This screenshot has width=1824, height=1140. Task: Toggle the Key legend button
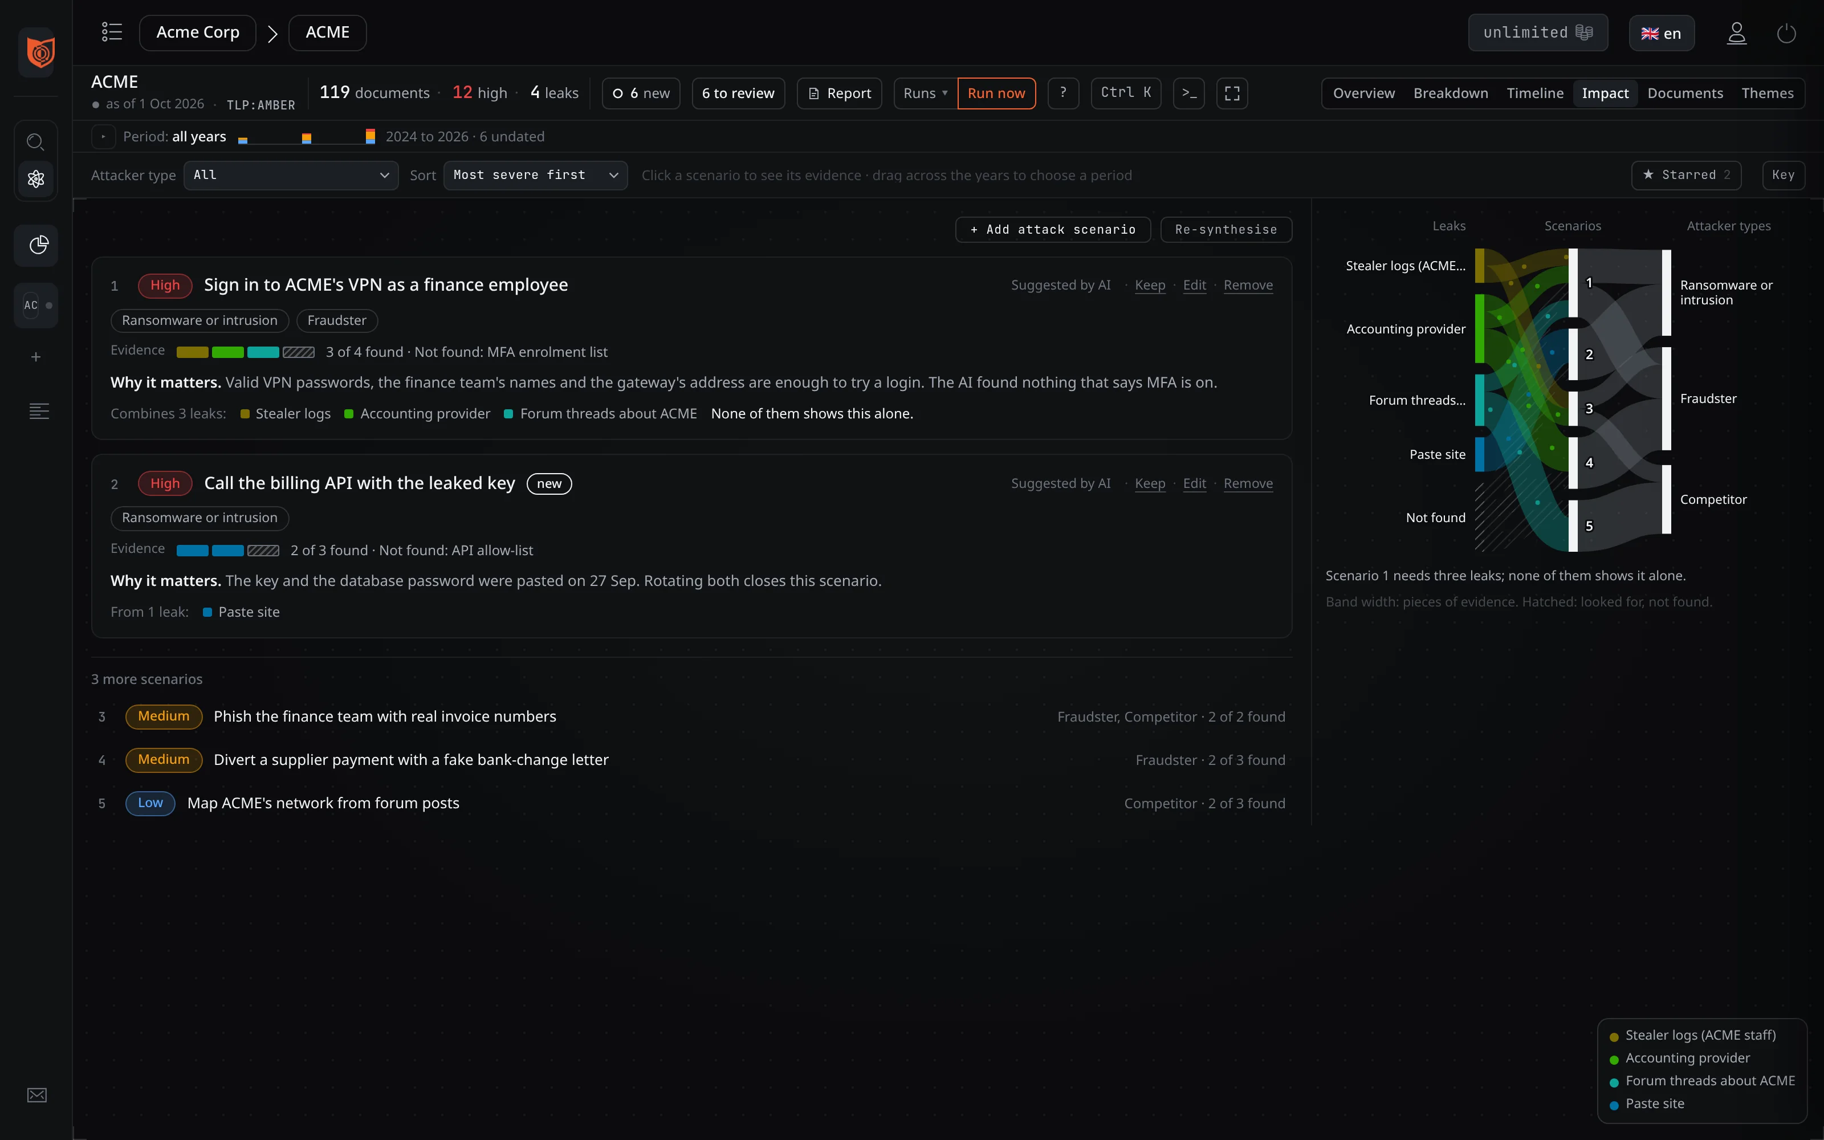coord(1784,175)
